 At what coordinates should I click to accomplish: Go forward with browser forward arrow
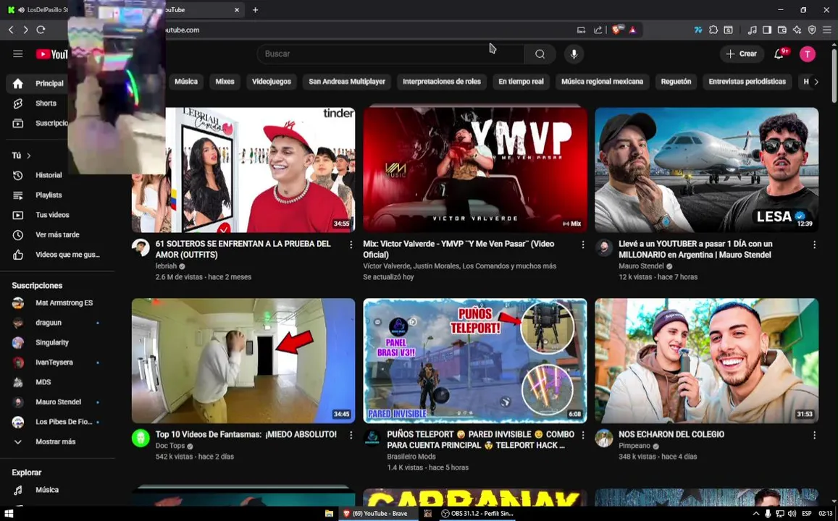[x=25, y=30]
